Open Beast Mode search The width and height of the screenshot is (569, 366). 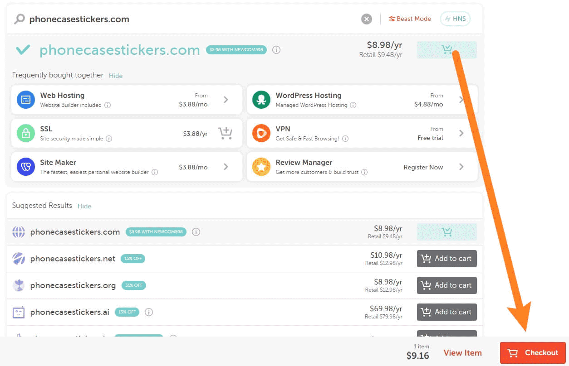pos(410,19)
